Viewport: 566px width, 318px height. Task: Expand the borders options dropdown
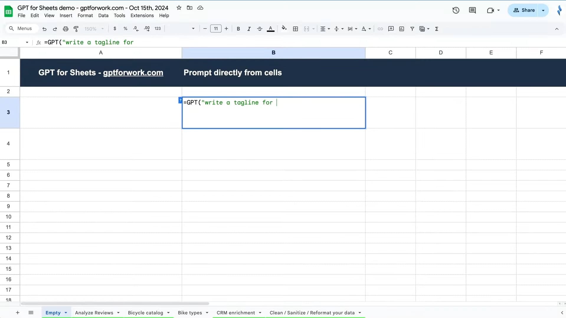click(x=295, y=29)
